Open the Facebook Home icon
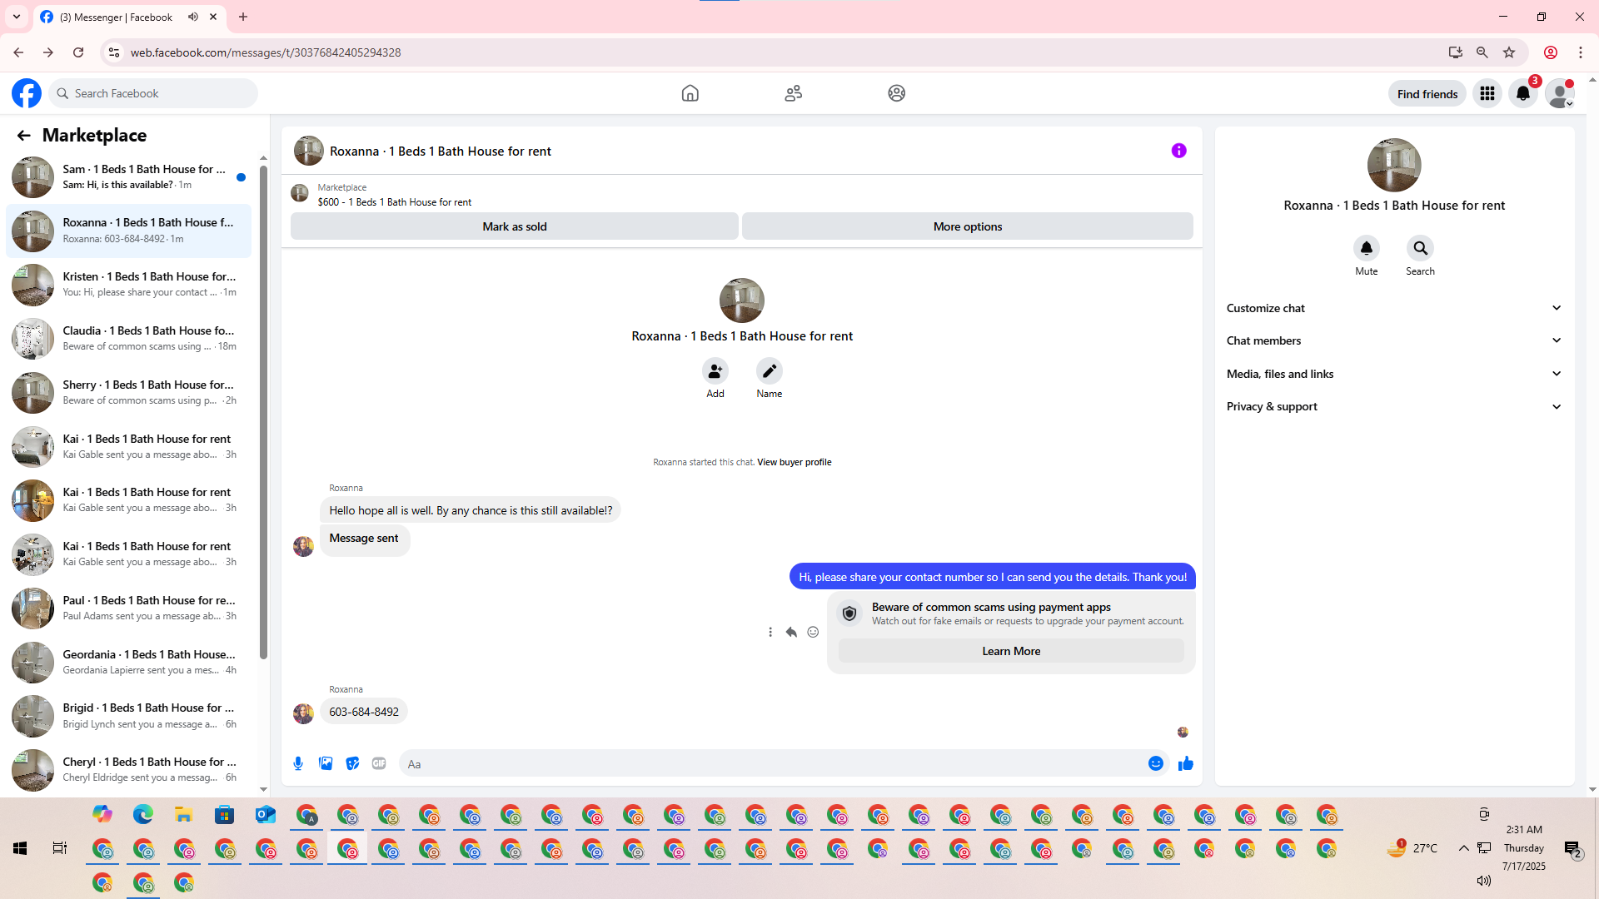 pyautogui.click(x=690, y=93)
